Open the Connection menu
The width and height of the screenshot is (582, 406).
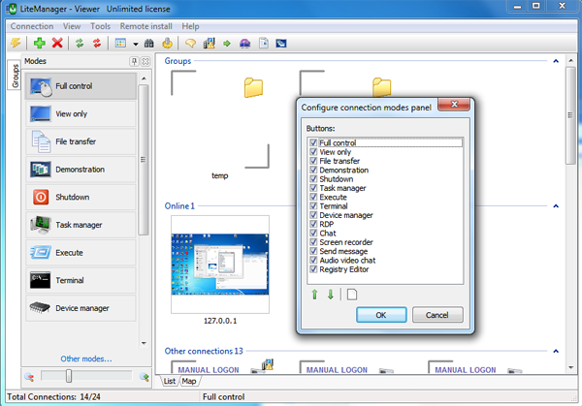tap(32, 26)
